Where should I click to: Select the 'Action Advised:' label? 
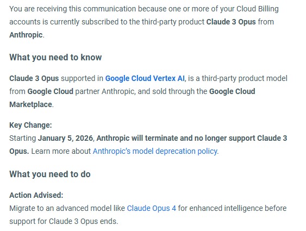pyautogui.click(x=36, y=195)
